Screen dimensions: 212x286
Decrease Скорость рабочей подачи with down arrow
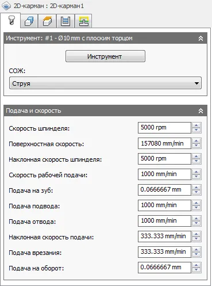(196, 177)
